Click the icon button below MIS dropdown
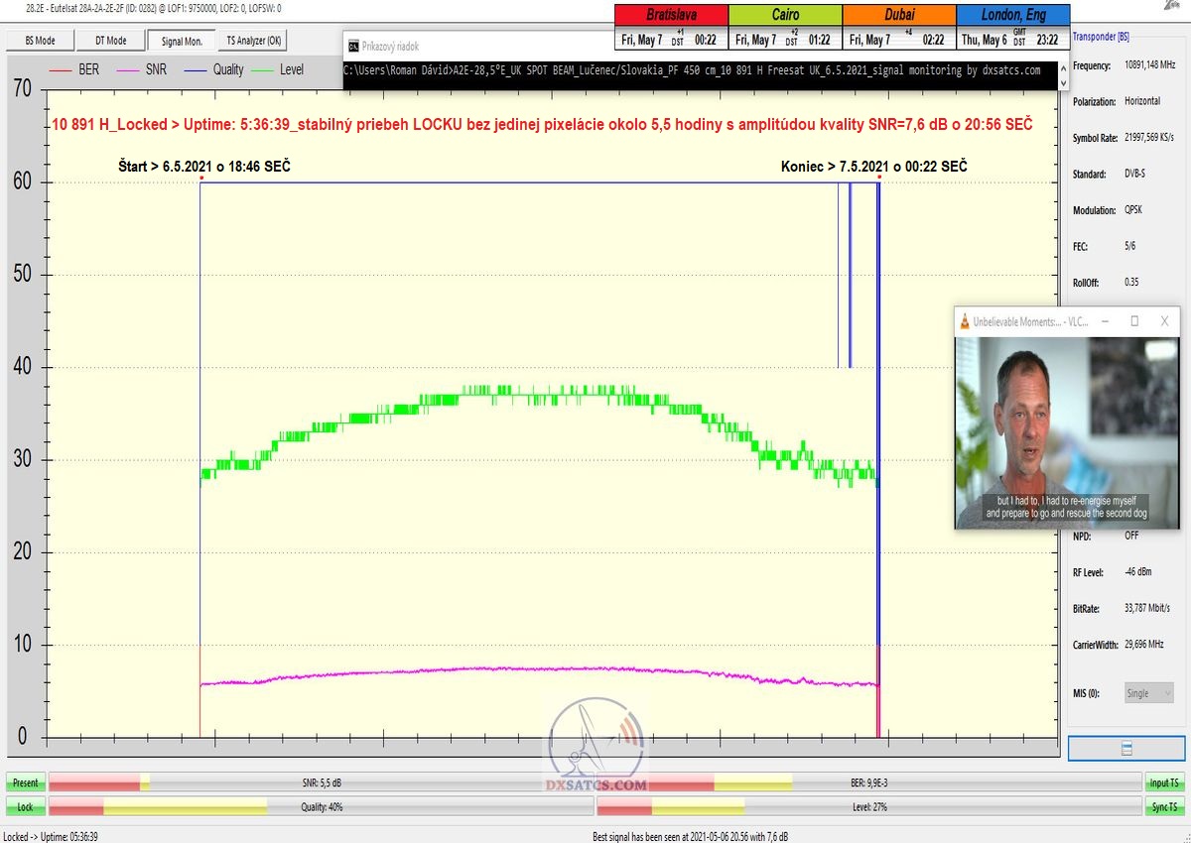The height and width of the screenshot is (843, 1191). [x=1125, y=748]
